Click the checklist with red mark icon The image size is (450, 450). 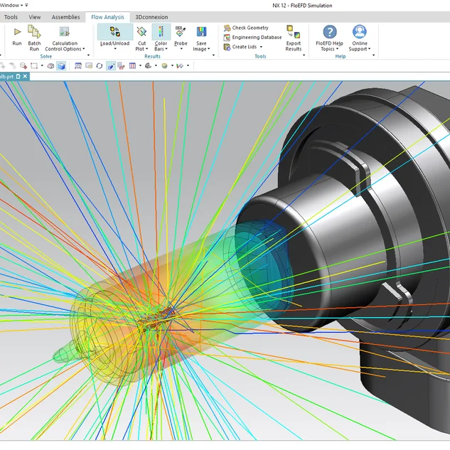tap(121, 66)
